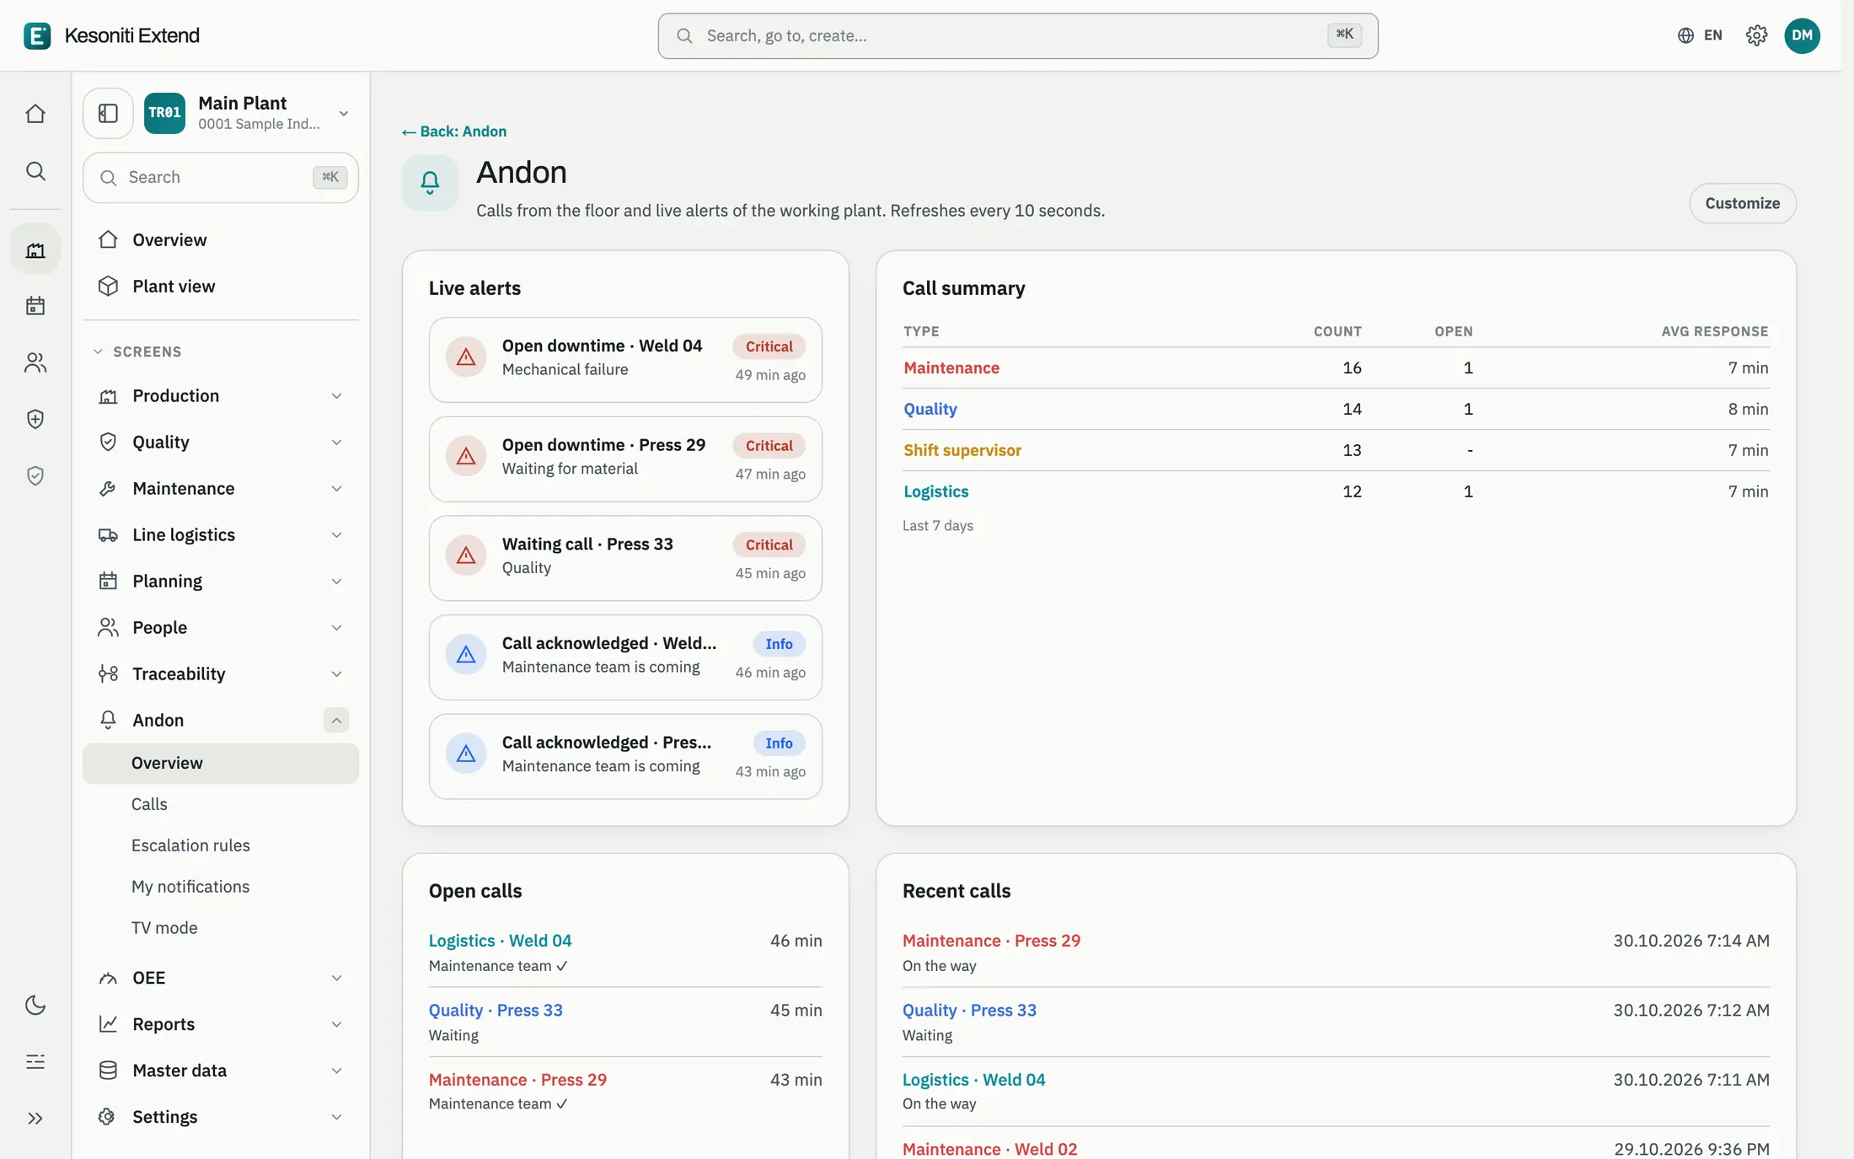Image resolution: width=1854 pixels, height=1159 pixels.
Task: Click the shield-check icon in the left rail
Action: point(35,475)
